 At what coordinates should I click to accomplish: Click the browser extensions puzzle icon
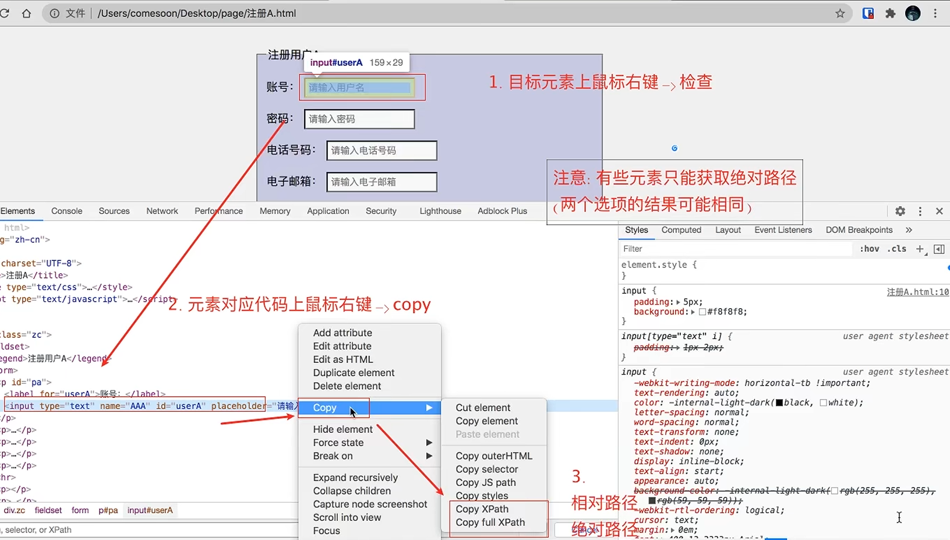coord(890,13)
